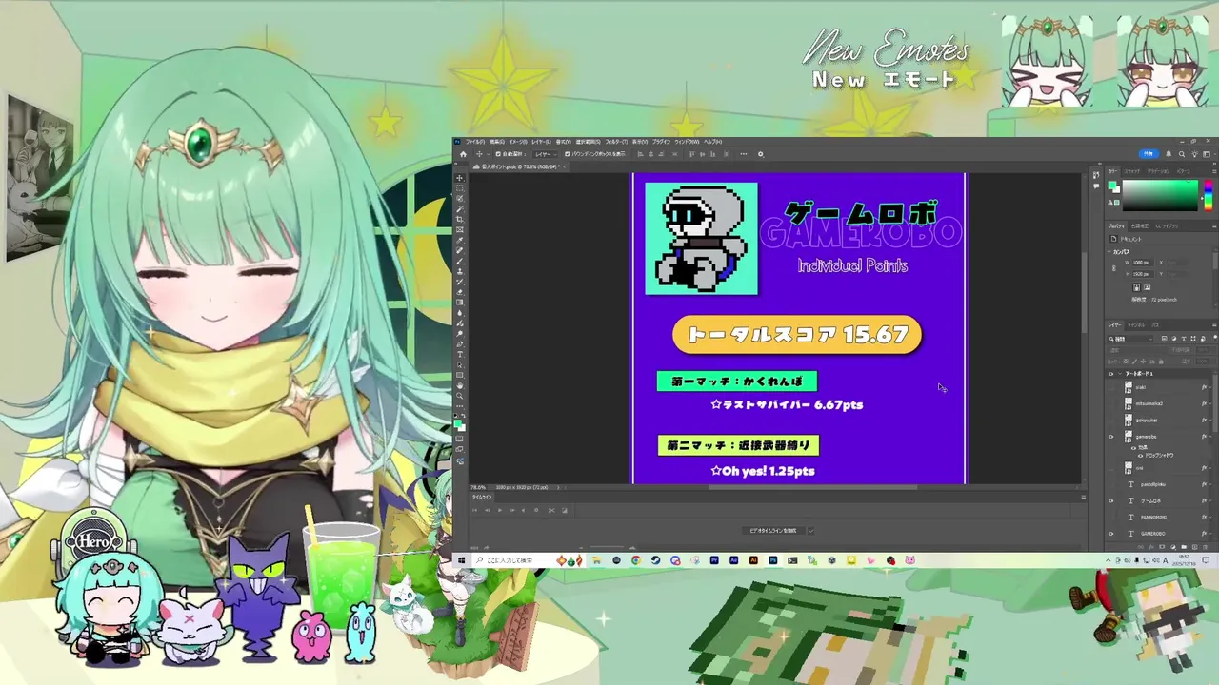Open the three-dots more align options

744,154
